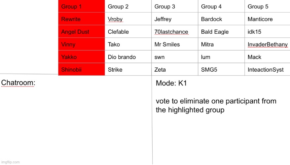Select the Group 2 header cell

[x=128, y=6]
